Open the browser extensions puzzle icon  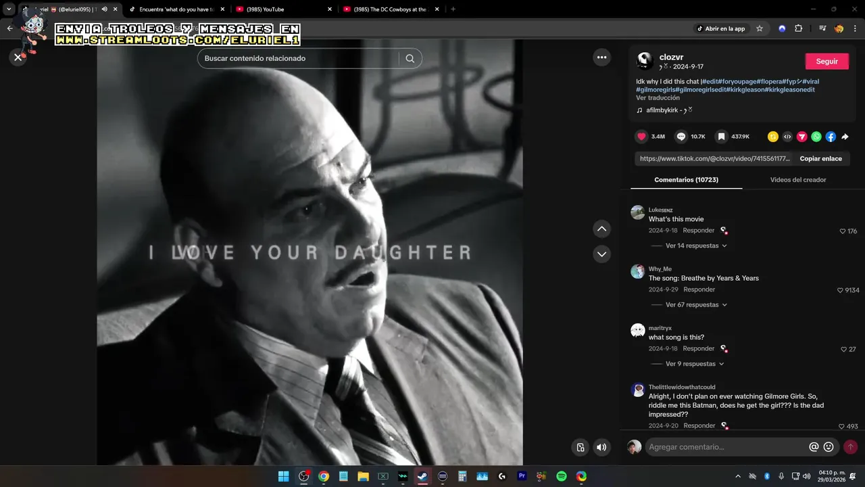coord(799,28)
